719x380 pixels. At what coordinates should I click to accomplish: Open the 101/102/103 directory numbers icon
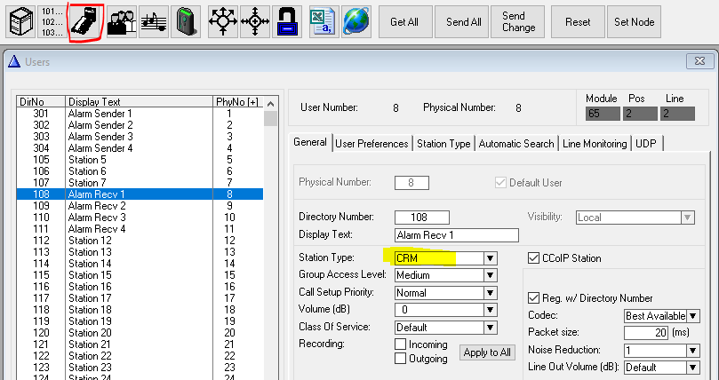(52, 21)
